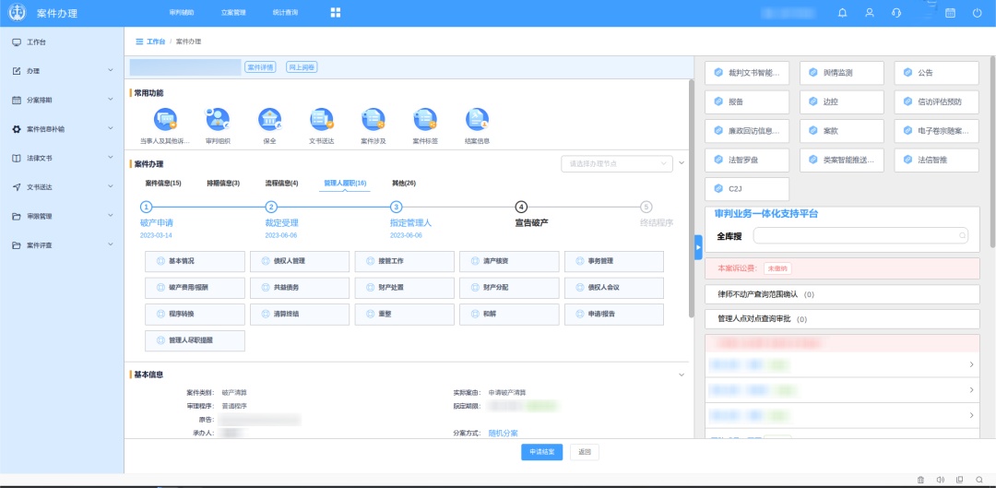
Task: Click the notification bell icon
Action: pyautogui.click(x=842, y=13)
